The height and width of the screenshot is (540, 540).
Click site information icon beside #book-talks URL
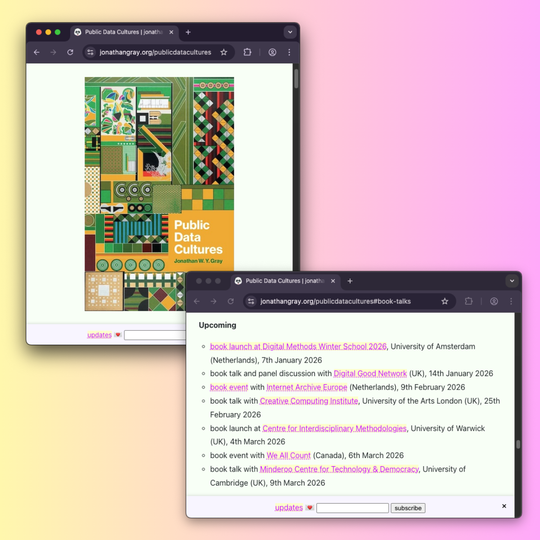coord(251,301)
